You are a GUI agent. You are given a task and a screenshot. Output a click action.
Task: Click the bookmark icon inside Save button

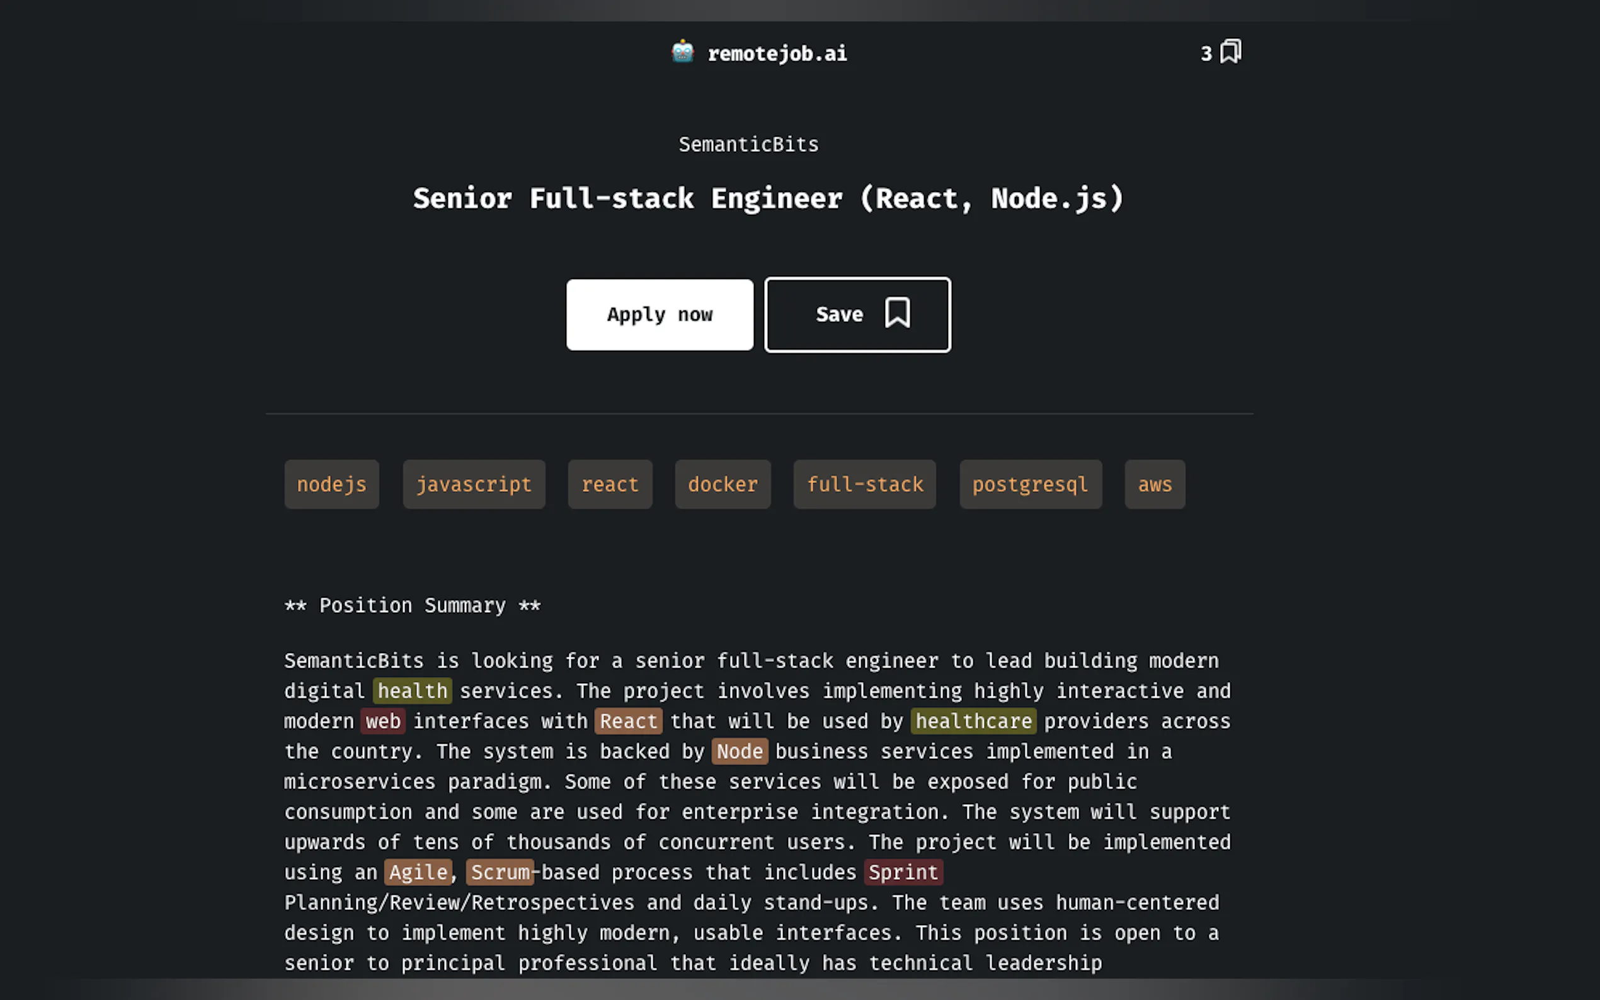[897, 313]
